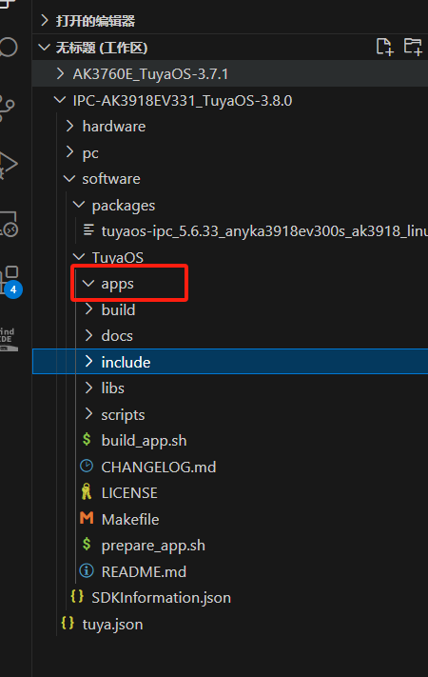This screenshot has width=428, height=677.
Task: Open Remote Explorer view icon
Action: (9, 224)
